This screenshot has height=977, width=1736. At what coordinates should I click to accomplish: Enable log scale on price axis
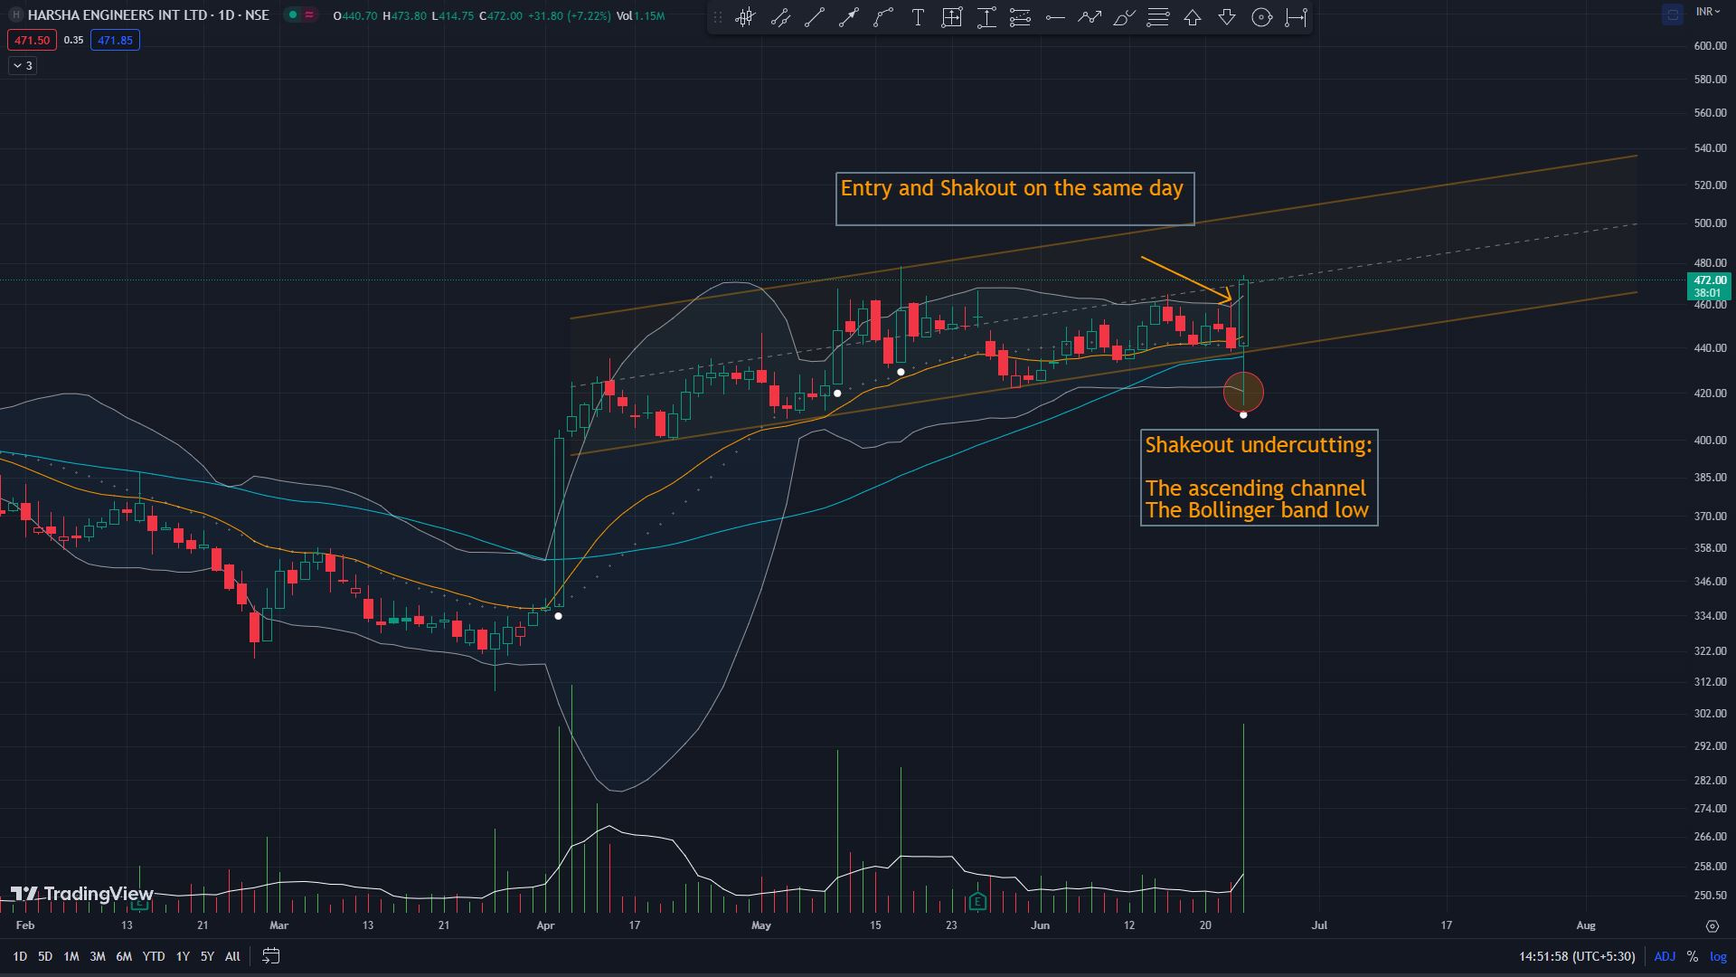click(1718, 956)
